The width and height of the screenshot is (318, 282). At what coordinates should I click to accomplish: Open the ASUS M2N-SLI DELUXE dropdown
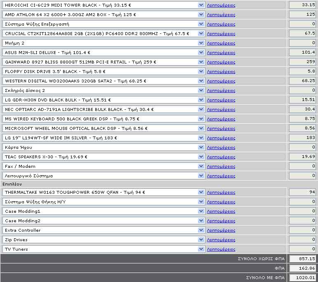(104, 52)
